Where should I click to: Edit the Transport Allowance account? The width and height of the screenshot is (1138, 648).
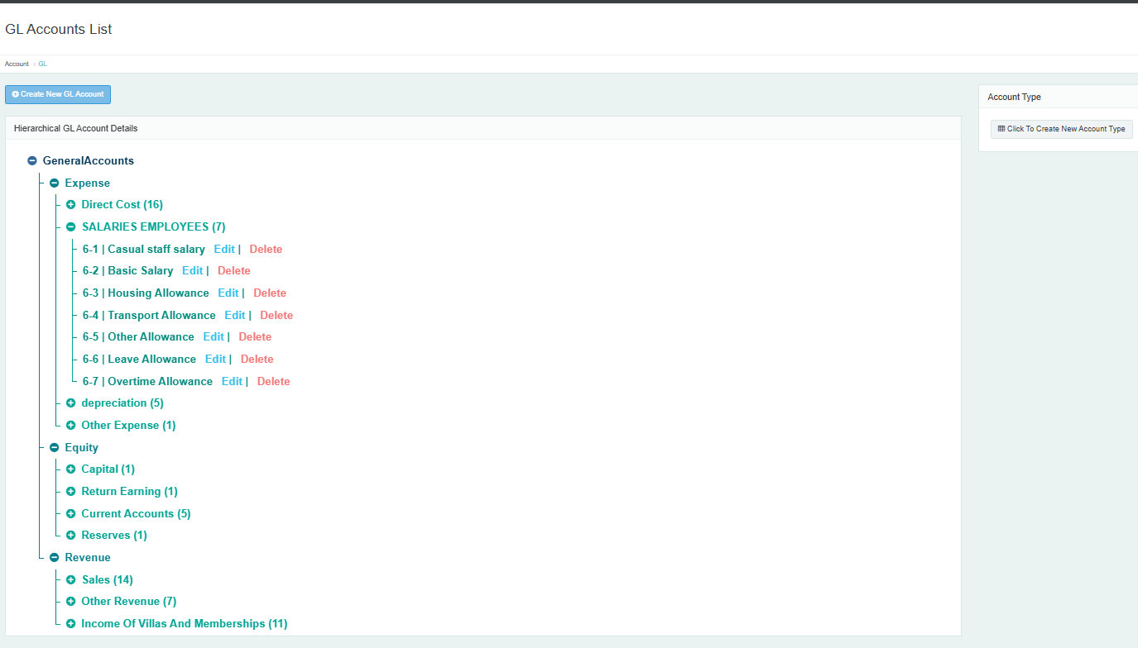click(234, 316)
